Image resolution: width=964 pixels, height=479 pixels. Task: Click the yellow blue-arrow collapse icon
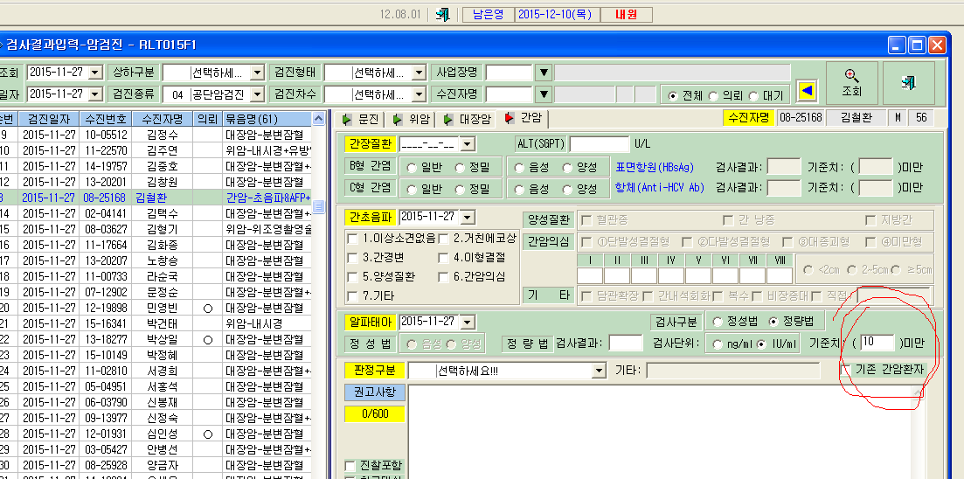(808, 91)
